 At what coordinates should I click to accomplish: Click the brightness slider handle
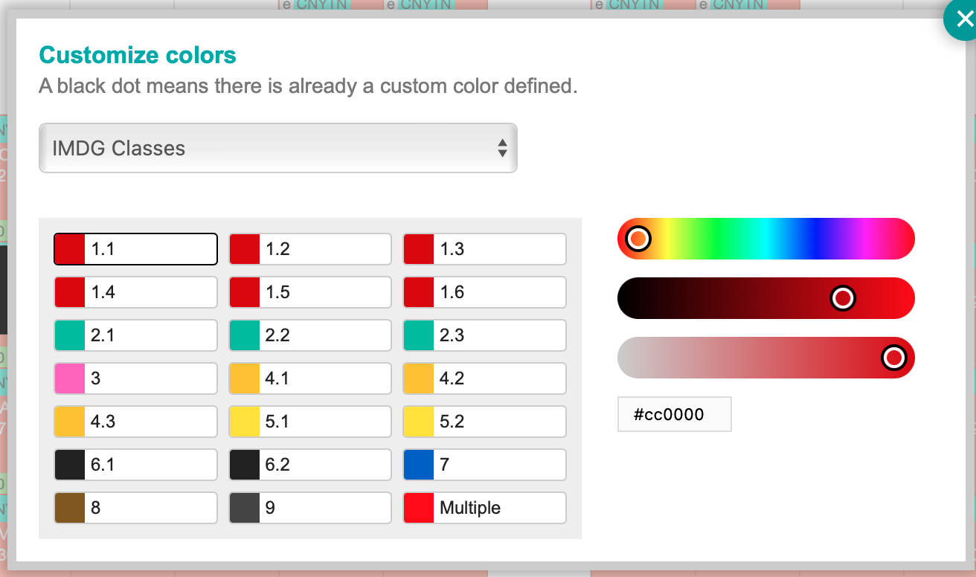tap(842, 298)
